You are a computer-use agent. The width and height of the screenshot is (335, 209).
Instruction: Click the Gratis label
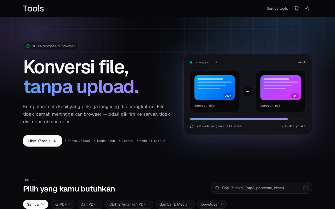(x=127, y=141)
